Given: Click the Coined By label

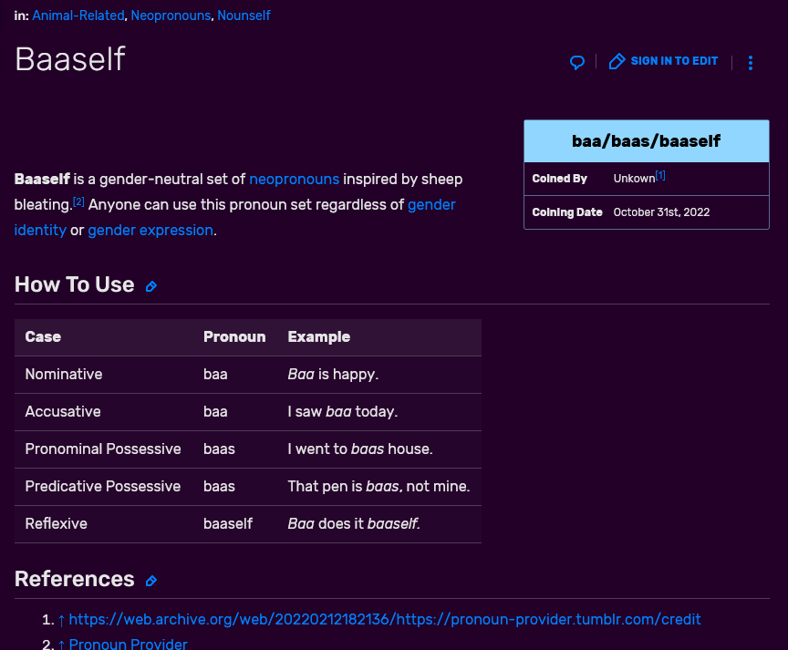Looking at the screenshot, I should [x=559, y=179].
